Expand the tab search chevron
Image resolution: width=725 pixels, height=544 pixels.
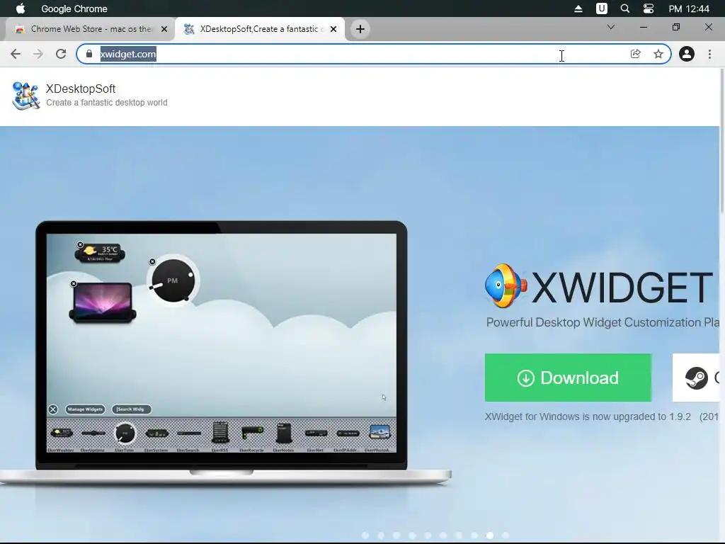pyautogui.click(x=611, y=28)
